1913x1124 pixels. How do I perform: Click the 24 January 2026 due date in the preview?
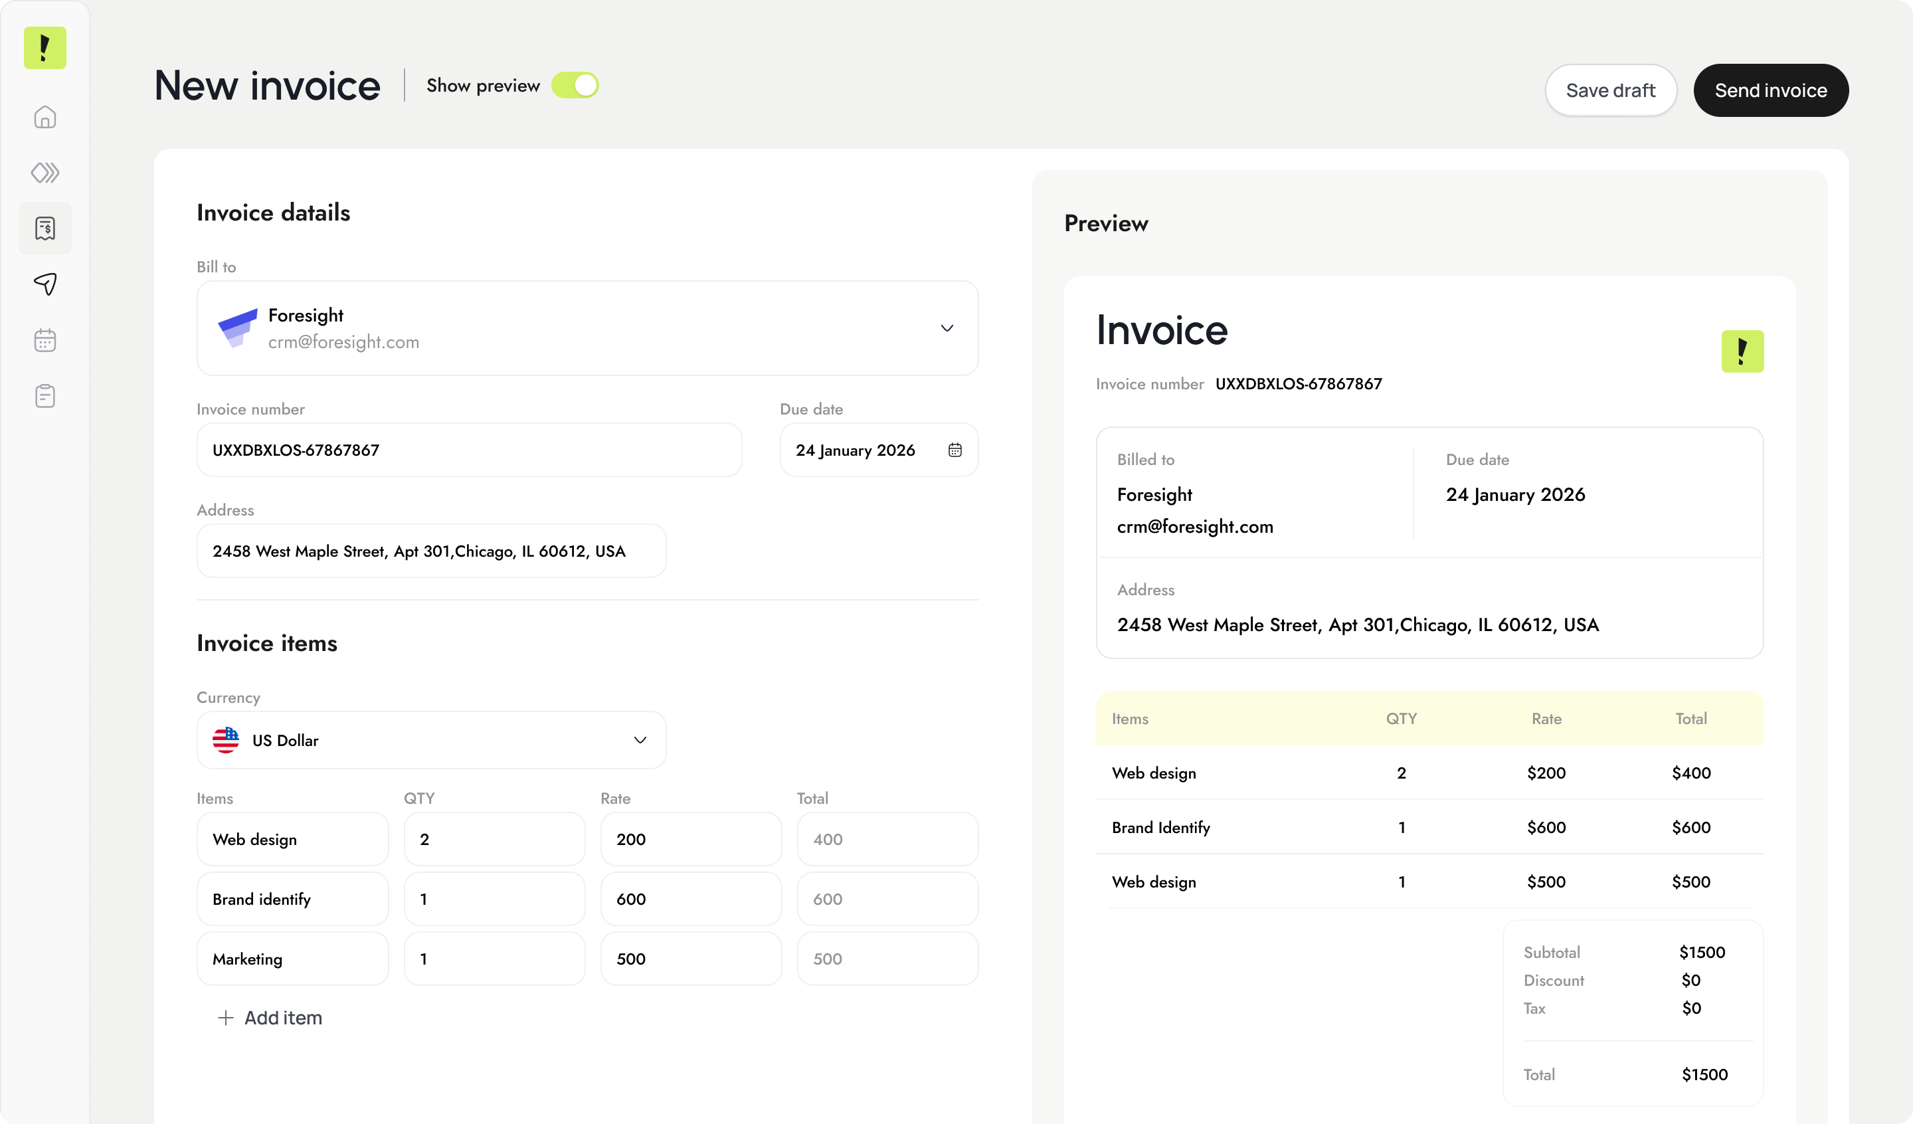[1515, 494]
